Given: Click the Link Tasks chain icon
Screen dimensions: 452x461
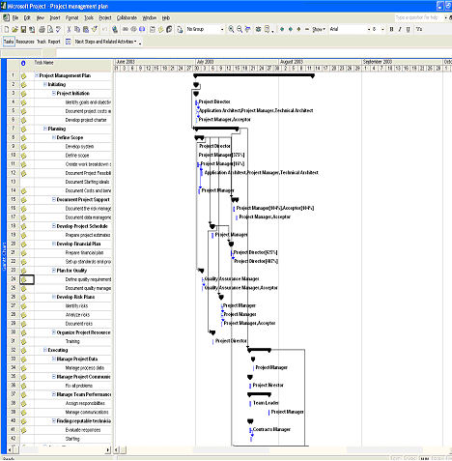Looking at the screenshot, I should pos(126,29).
